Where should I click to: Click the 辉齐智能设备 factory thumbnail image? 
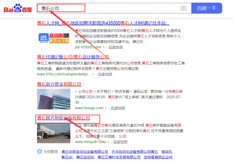pos(54,133)
